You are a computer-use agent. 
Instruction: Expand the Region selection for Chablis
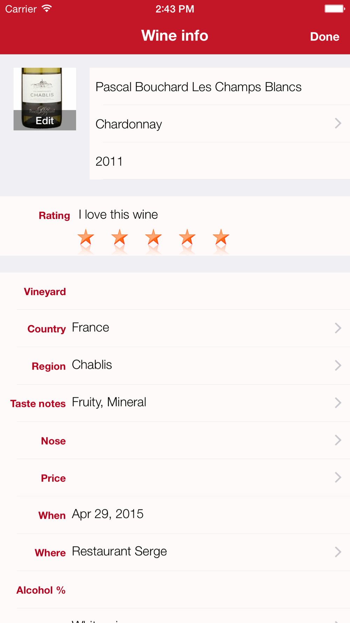[337, 365]
